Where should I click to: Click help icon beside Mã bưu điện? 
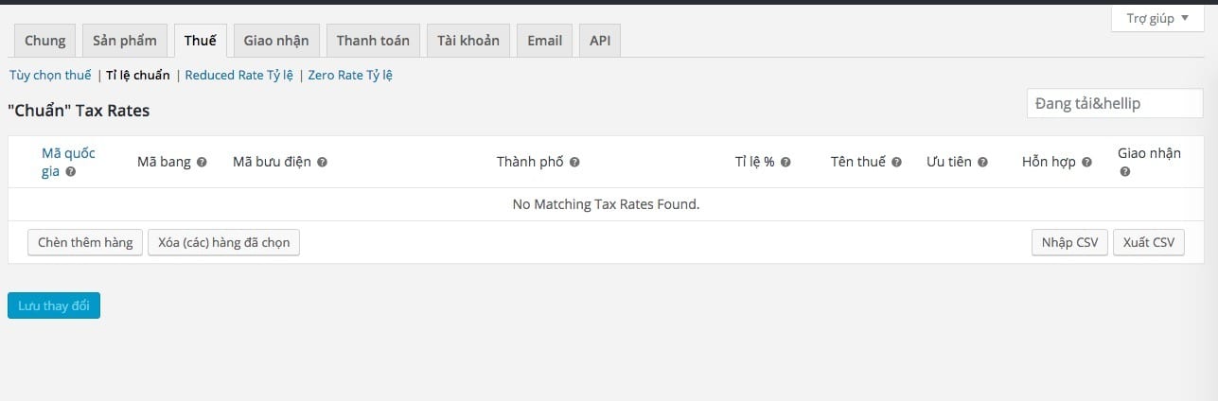coord(322,163)
